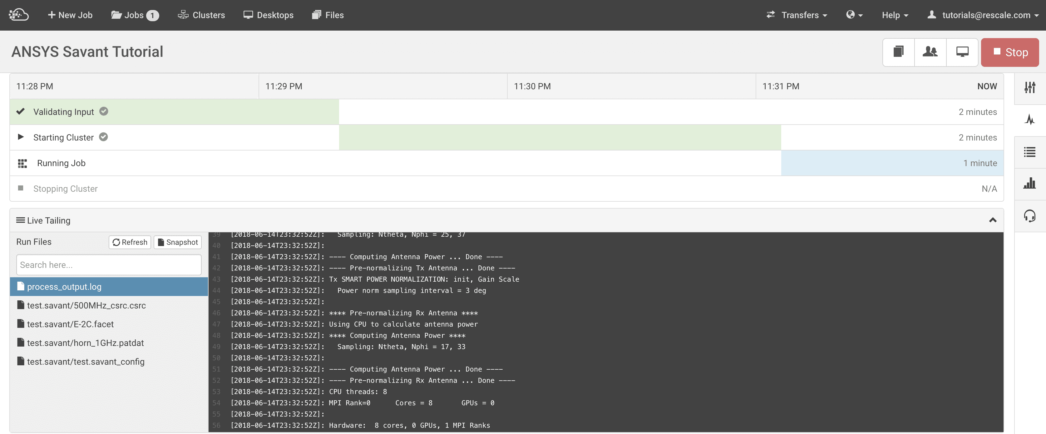The image size is (1046, 434).
Task: Collapse the Live Tailing panel chevron
Action: [x=992, y=220]
